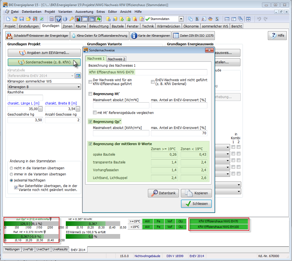Screen dimensions: 292x261
Task: Check 'EnEV-Nachweis wird nicht geführt' box
Action: (153, 82)
